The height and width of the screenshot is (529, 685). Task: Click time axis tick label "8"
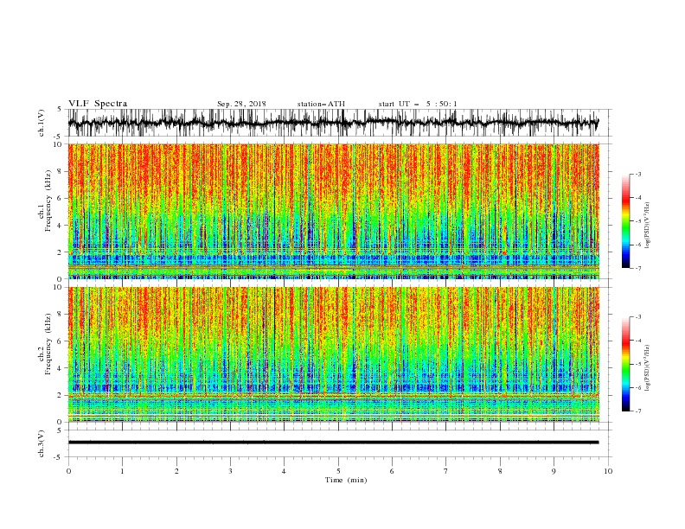[500, 471]
